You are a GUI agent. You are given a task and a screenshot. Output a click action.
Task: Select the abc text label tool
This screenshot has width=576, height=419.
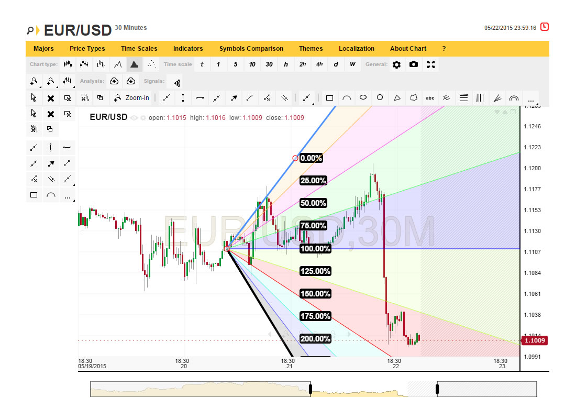point(430,97)
